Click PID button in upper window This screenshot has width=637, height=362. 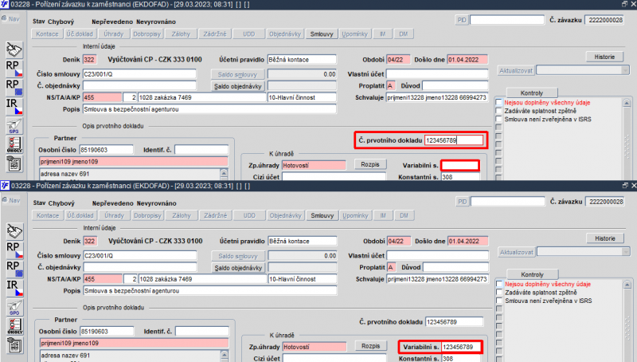coord(462,19)
